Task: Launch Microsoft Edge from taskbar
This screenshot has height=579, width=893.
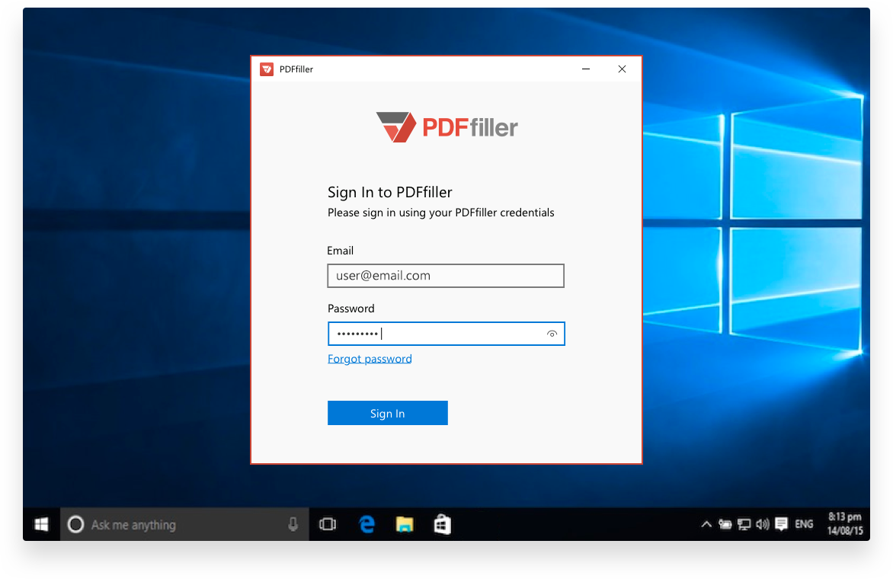Action: pos(367,524)
